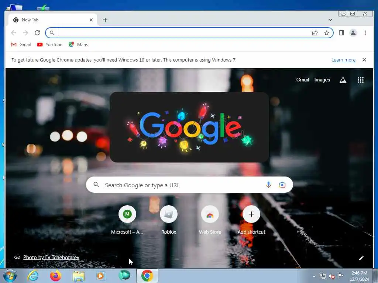
Task: Search by image with Lens camera
Action: pyautogui.click(x=282, y=185)
